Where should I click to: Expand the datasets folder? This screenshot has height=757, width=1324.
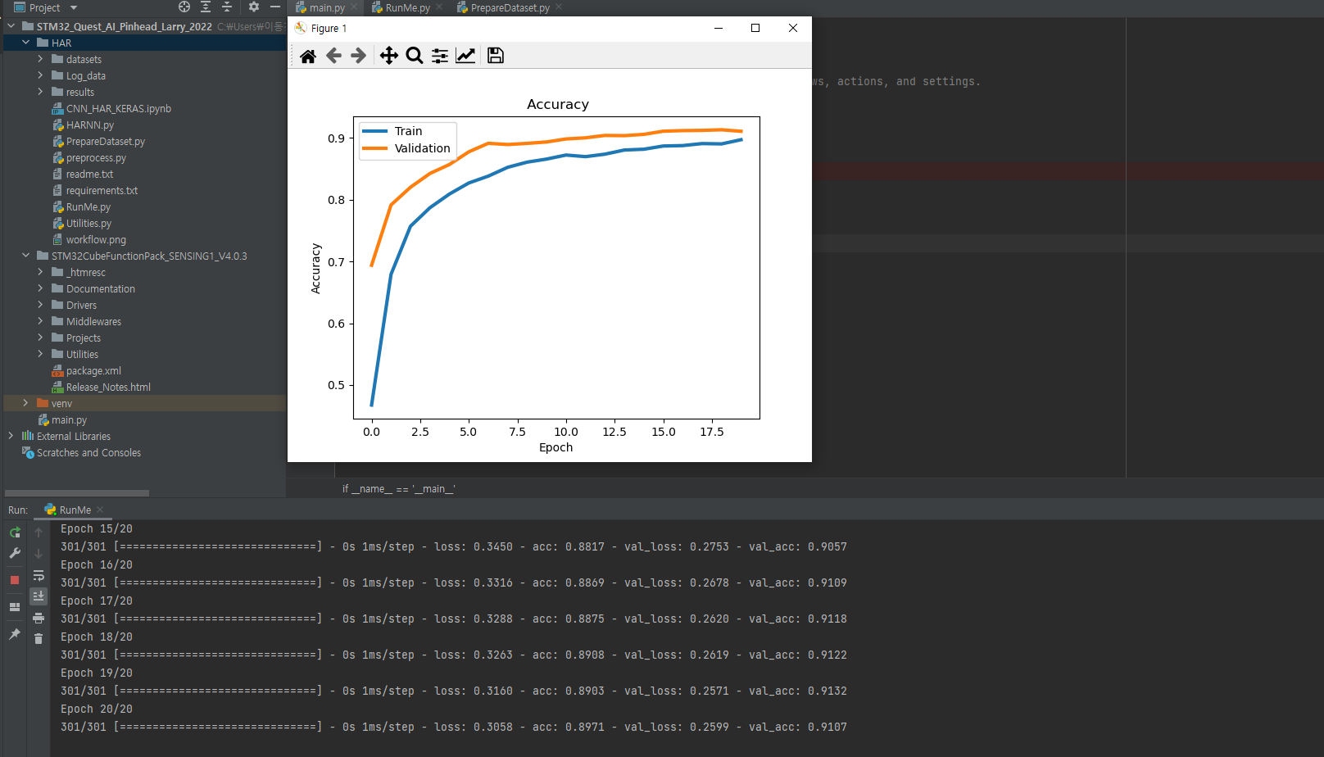click(40, 59)
